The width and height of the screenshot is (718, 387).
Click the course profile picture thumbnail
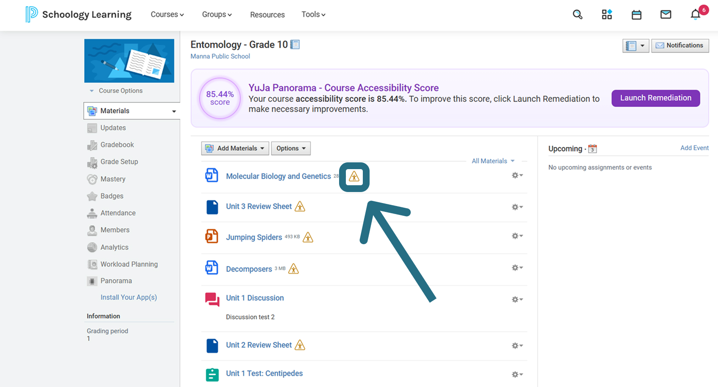(129, 61)
